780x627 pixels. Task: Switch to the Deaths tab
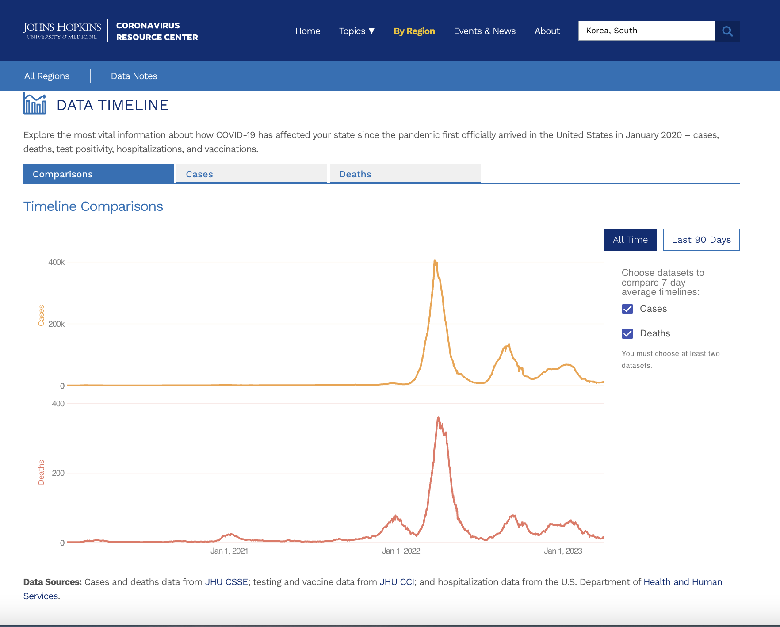point(405,174)
